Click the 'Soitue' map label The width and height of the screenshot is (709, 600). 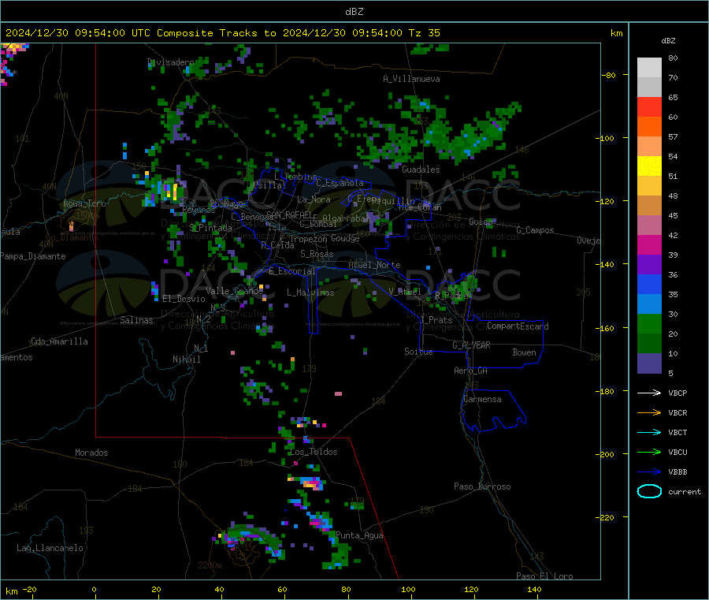pyautogui.click(x=418, y=352)
